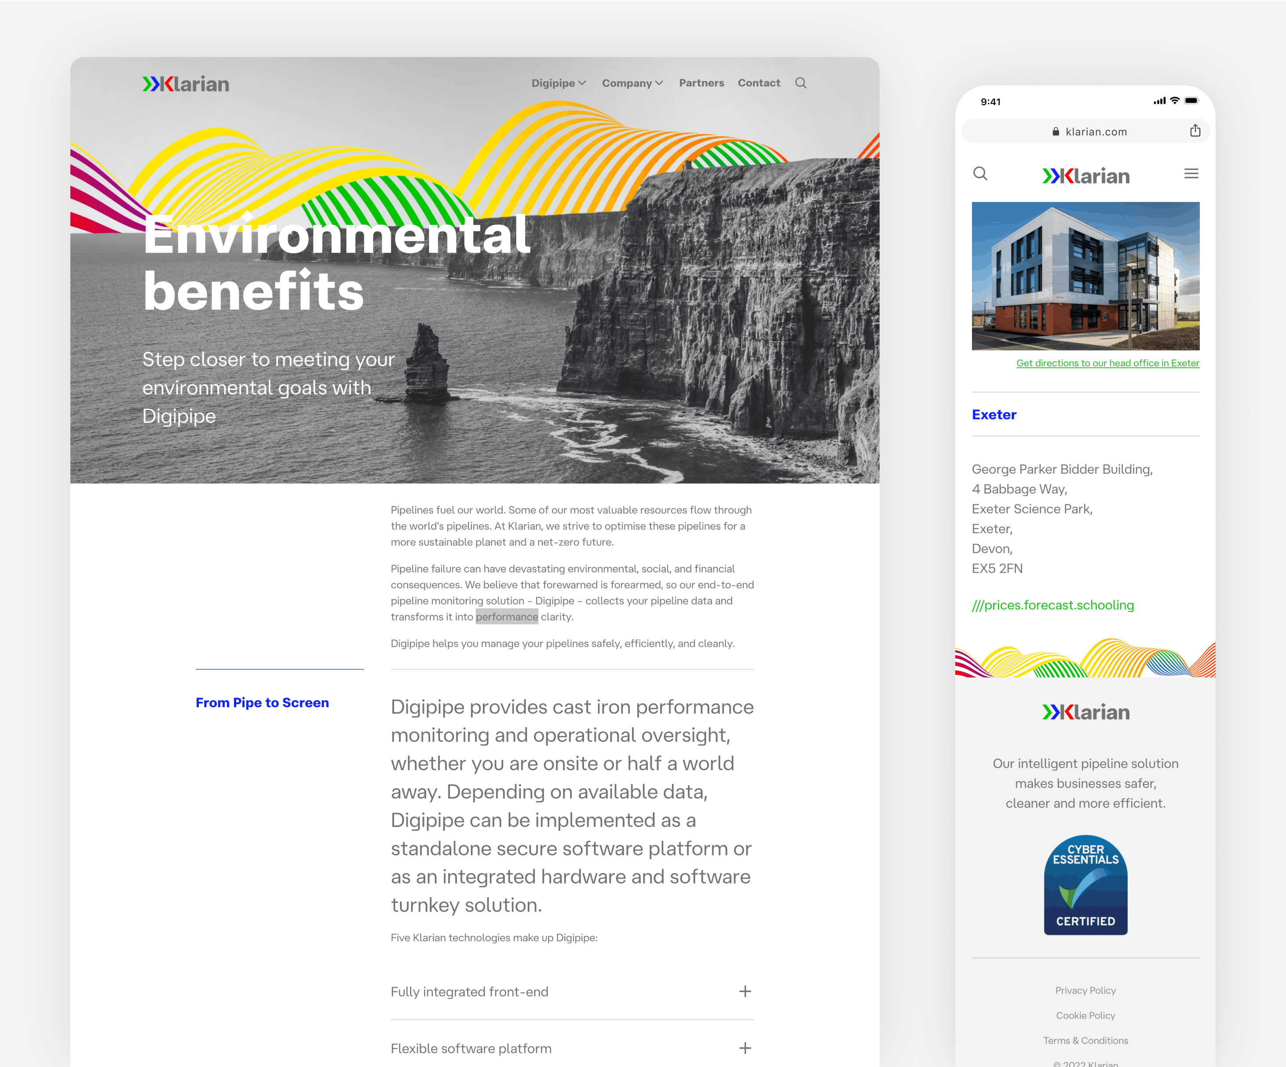The image size is (1286, 1067).
Task: Expand the Fully integrated front-end plus icon
Action: pos(745,991)
